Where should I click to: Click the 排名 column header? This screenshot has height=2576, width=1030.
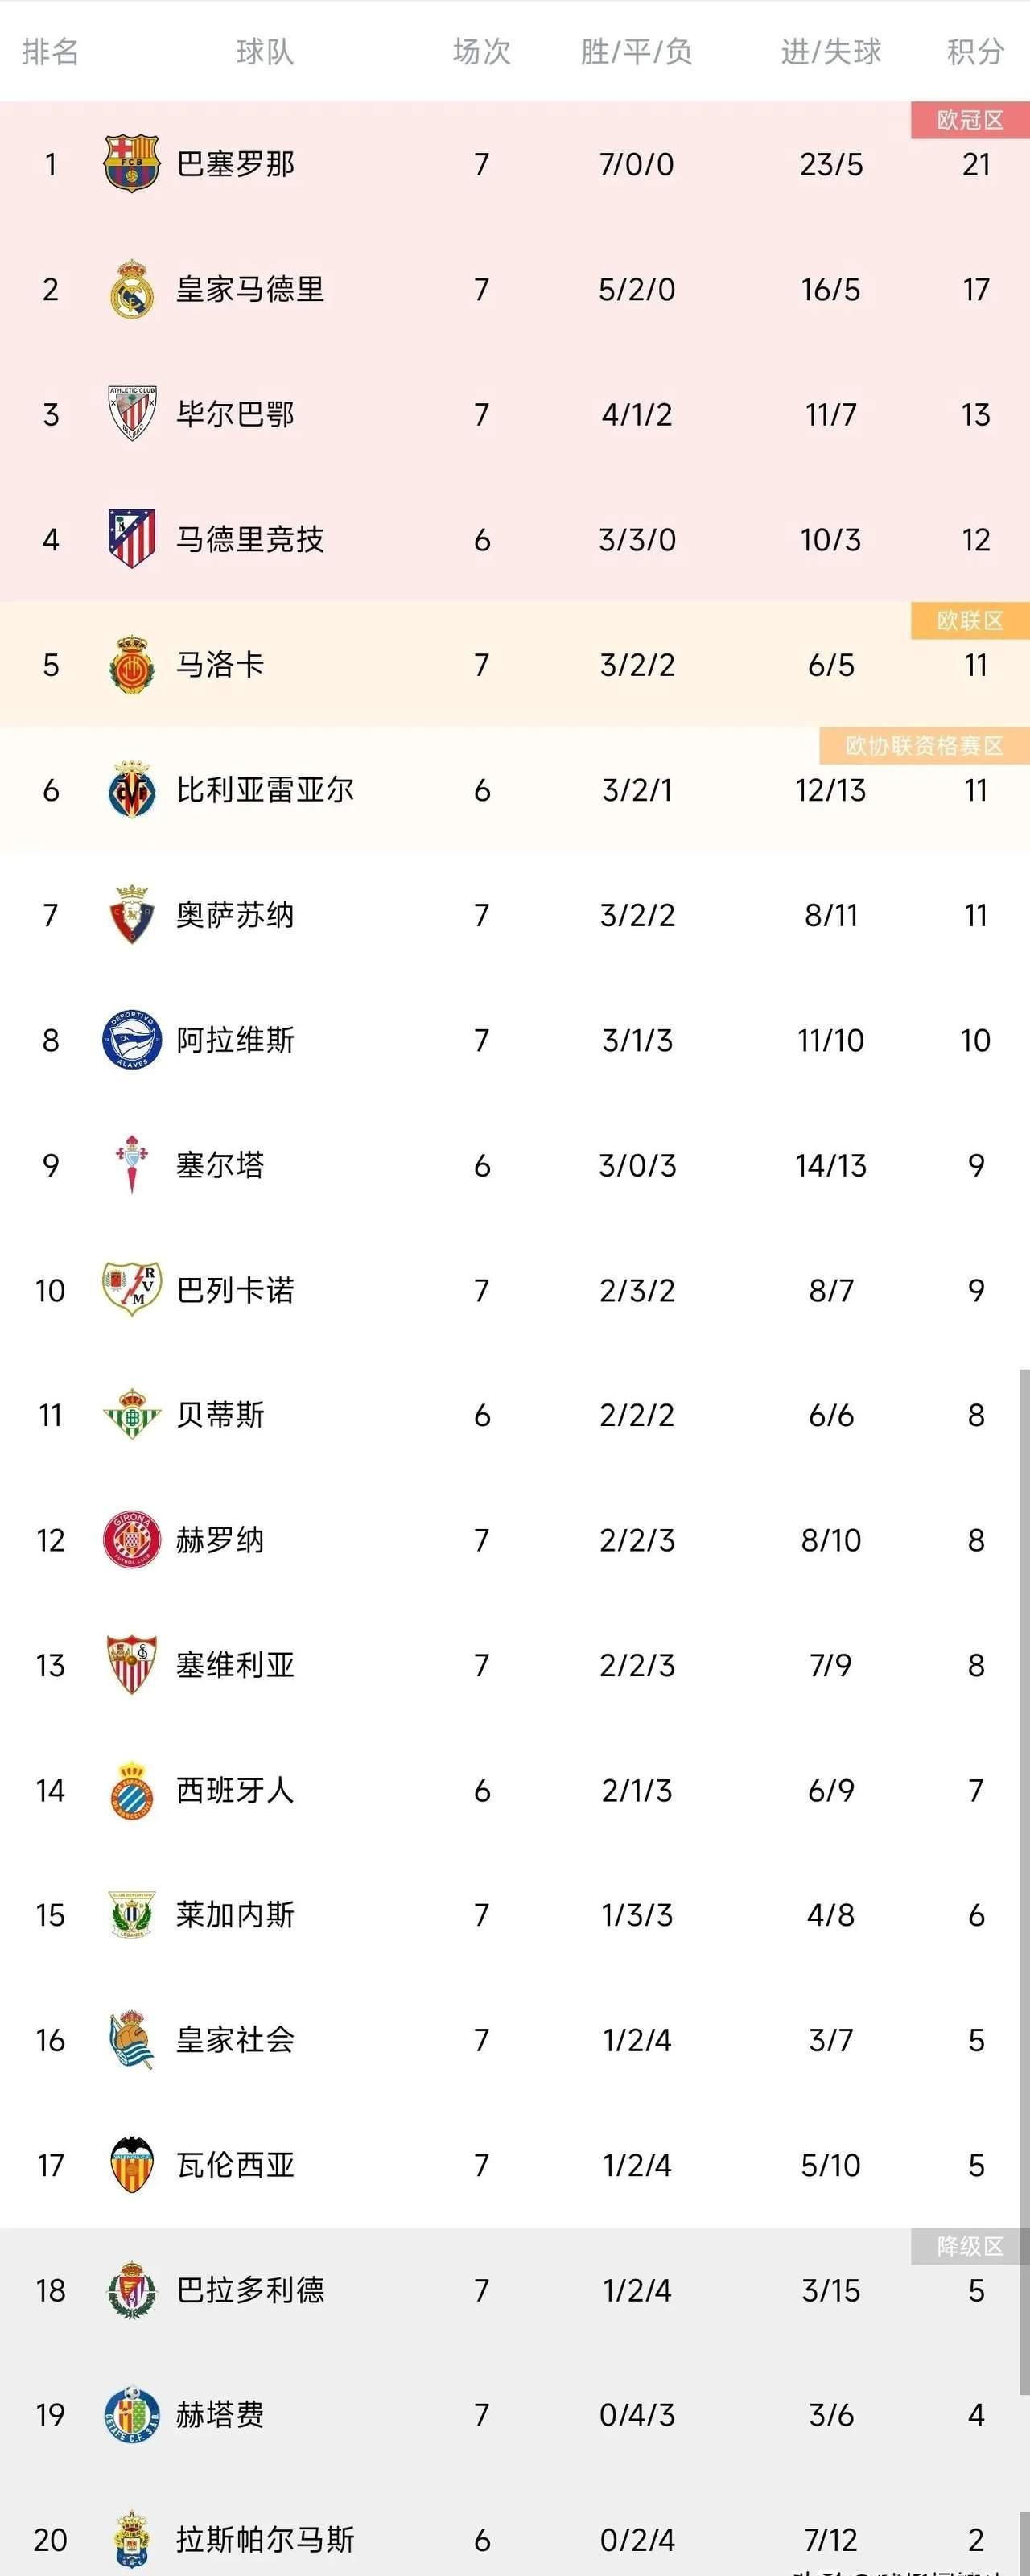(x=50, y=51)
